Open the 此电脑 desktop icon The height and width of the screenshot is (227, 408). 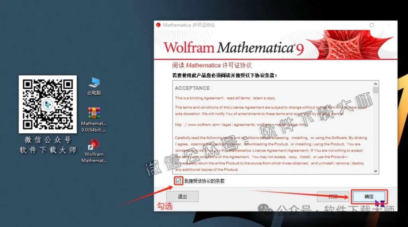[x=94, y=86]
